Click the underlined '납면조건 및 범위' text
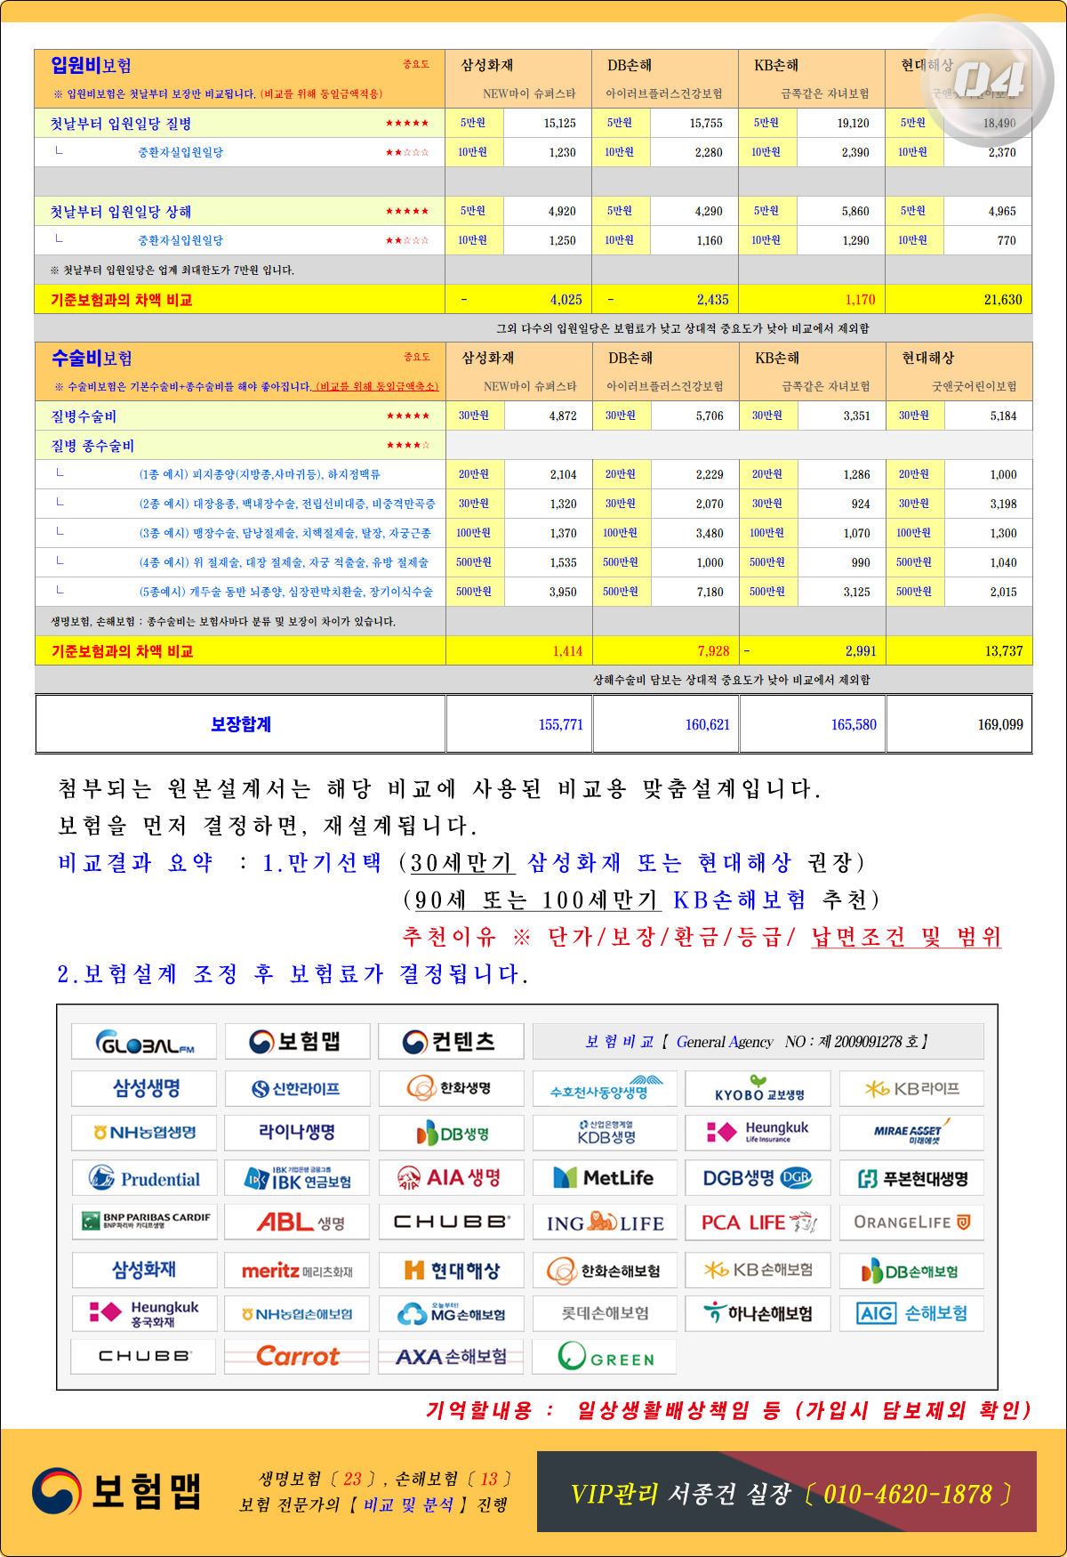 point(906,936)
